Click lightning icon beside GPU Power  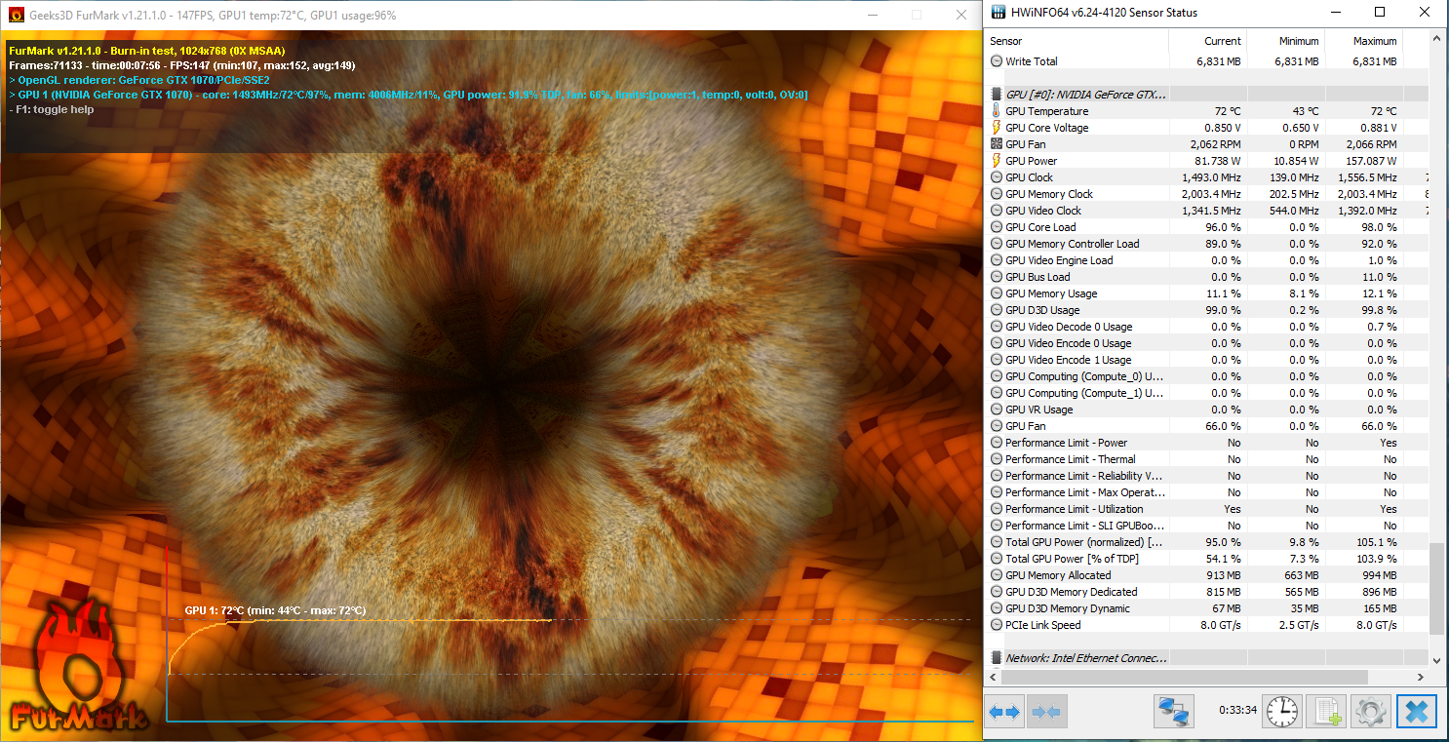tap(996, 161)
